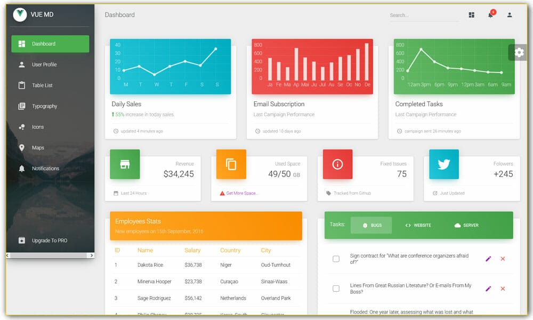Open the settings gear on right edge

click(x=519, y=52)
